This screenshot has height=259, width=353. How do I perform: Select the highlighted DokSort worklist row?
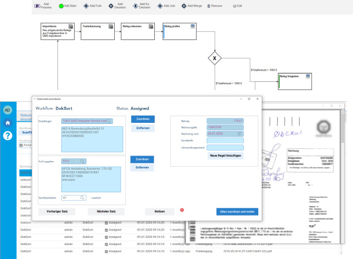point(26,173)
